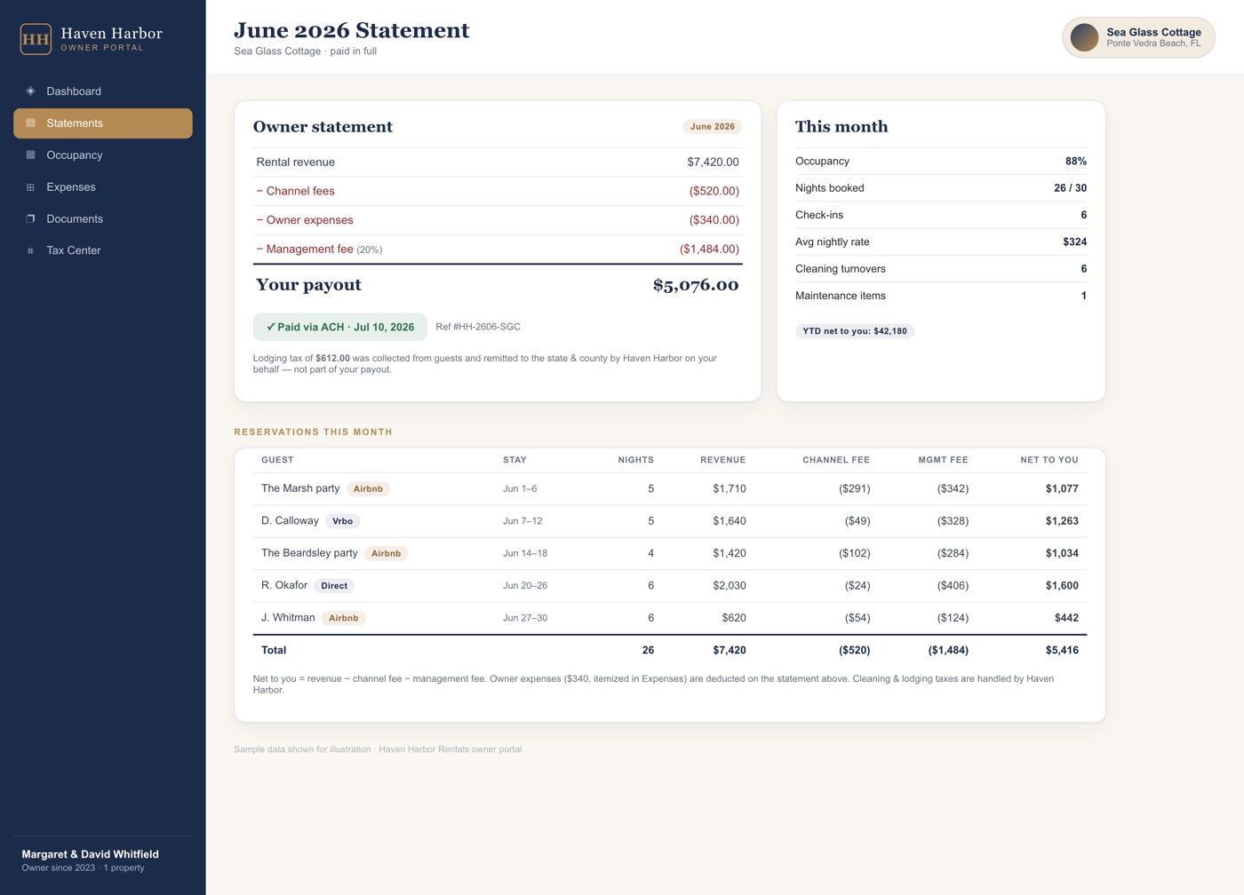Select the Marsh party Airbnb tag
The height and width of the screenshot is (895, 1244).
[x=368, y=489]
